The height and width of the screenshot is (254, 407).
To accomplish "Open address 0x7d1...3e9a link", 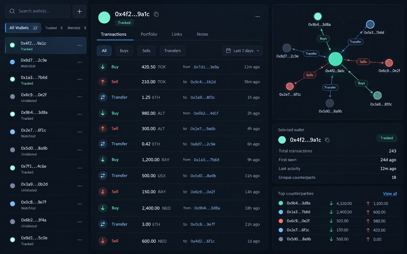I will click(206, 67).
